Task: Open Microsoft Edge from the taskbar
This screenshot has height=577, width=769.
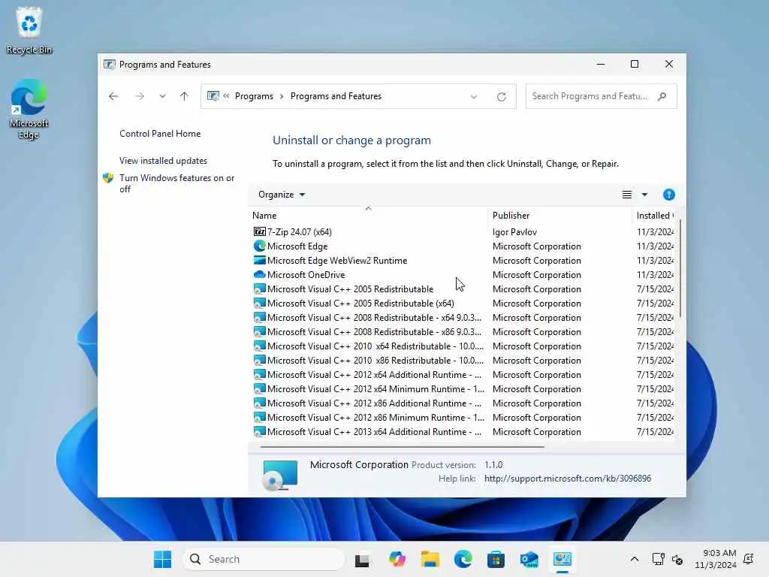Action: click(463, 559)
